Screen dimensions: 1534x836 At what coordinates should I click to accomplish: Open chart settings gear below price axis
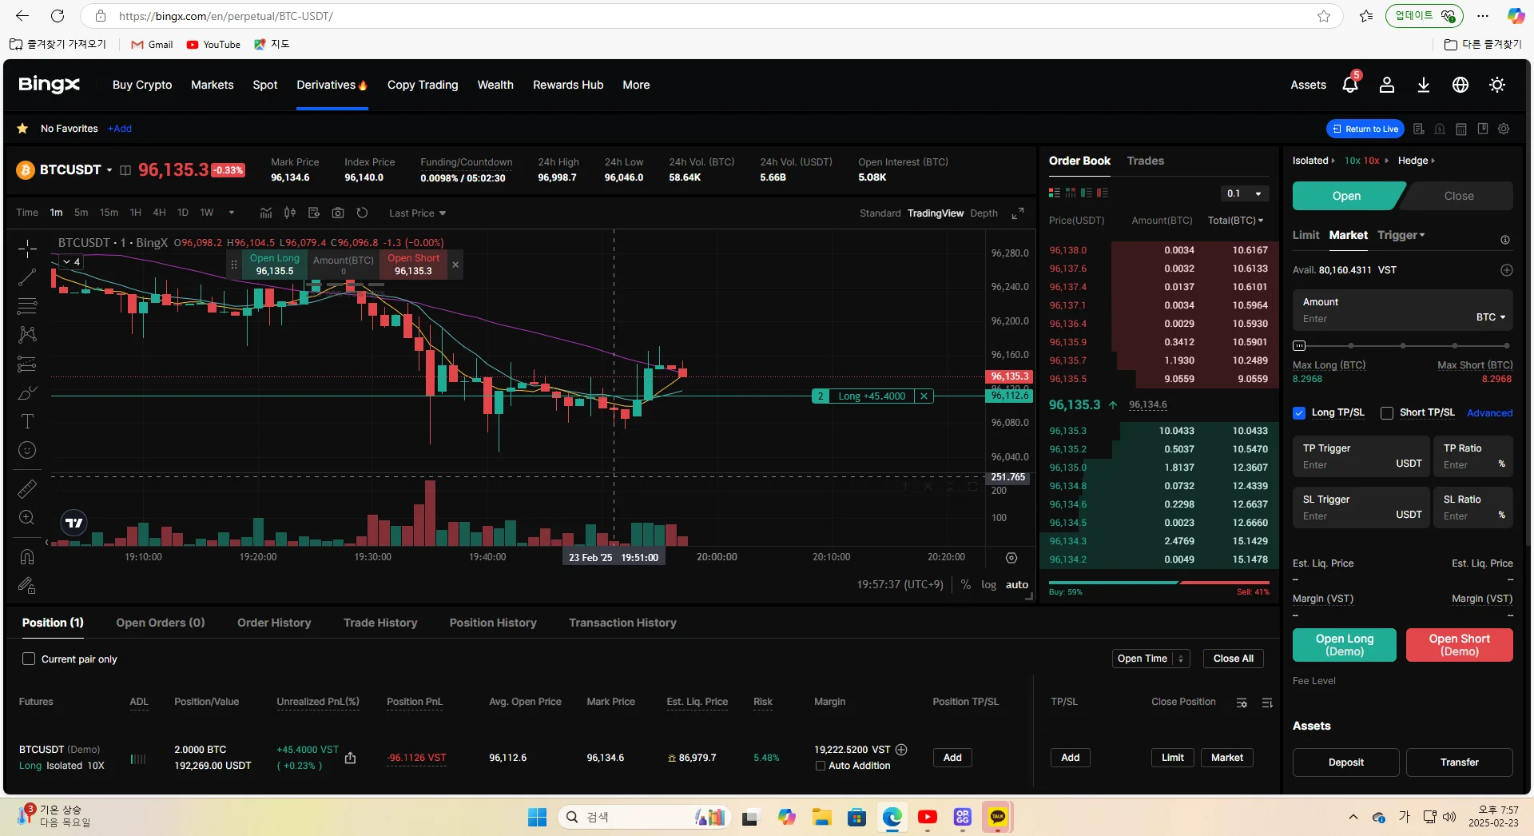coord(1011,558)
